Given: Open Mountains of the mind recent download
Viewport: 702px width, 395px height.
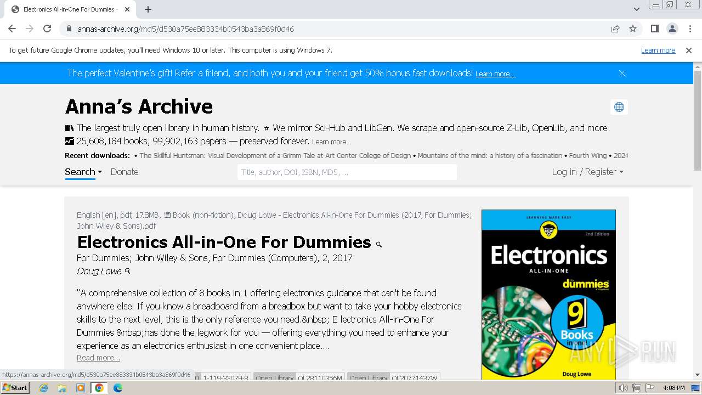Looking at the screenshot, I should click(490, 156).
